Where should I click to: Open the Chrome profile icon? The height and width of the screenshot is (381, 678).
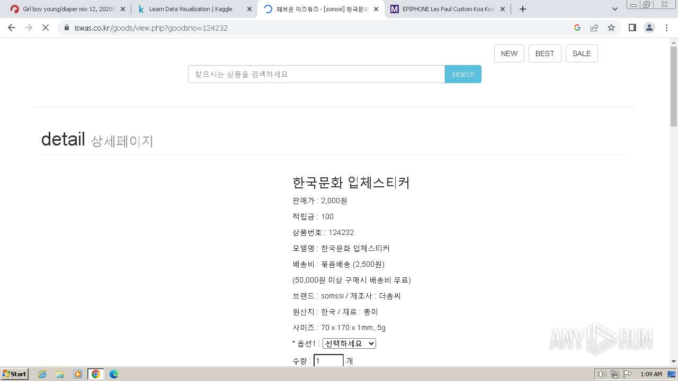649,28
